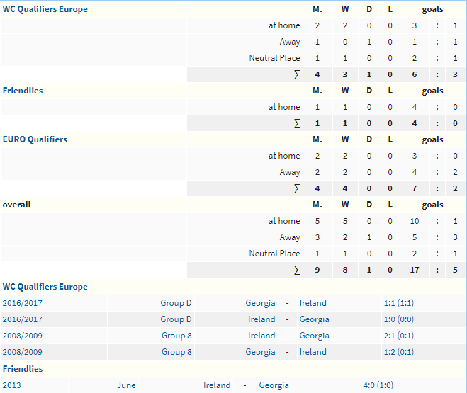The height and width of the screenshot is (393, 467).
Task: Click Georgia home team in the 1:1 match row
Action: 260,303
